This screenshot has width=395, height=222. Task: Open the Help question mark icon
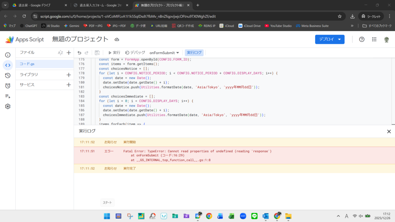pos(361,39)
